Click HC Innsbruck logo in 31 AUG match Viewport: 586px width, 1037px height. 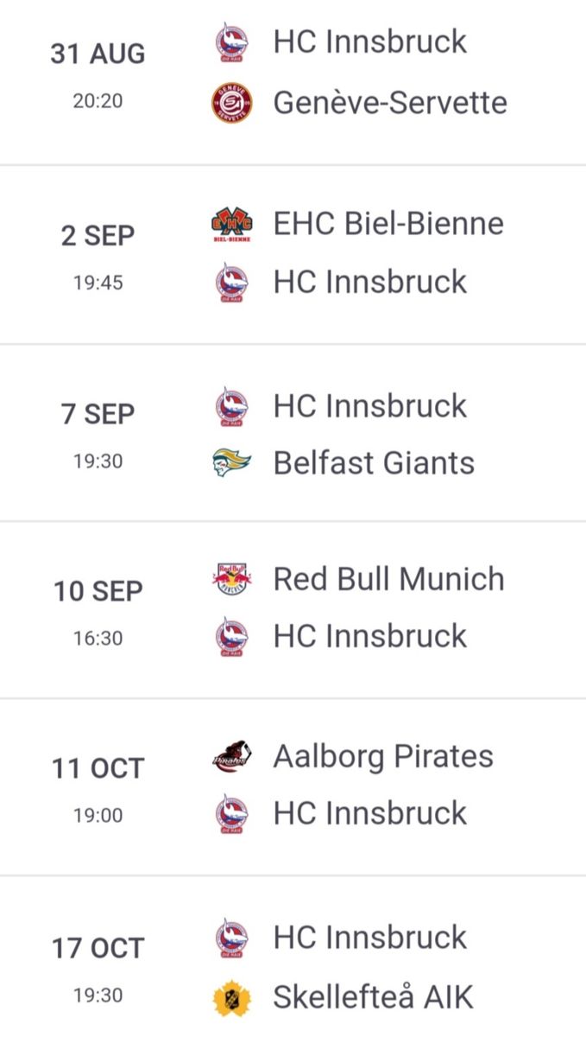[231, 42]
